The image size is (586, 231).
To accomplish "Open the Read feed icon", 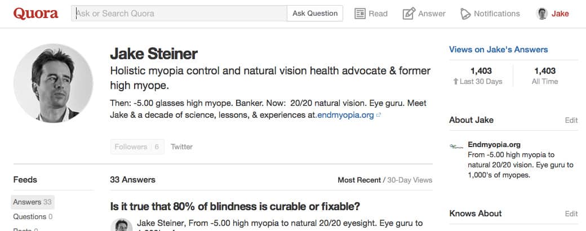I will (x=360, y=14).
